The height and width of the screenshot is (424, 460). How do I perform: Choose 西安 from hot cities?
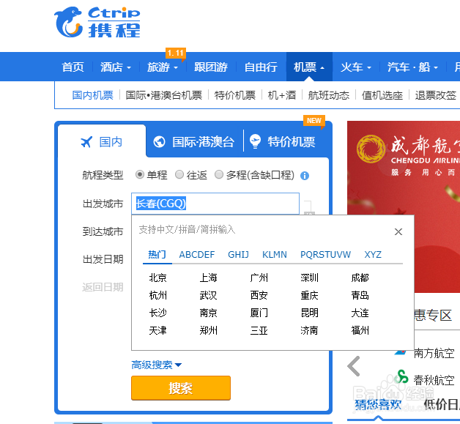259,295
